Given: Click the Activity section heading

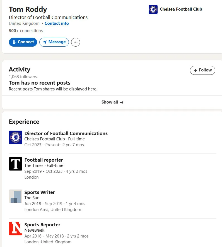Looking at the screenshot, I should coord(20,69).
